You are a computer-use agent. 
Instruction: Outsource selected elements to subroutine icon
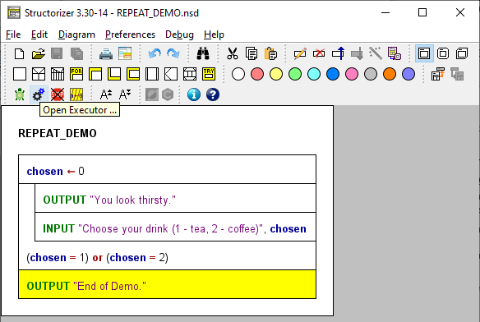(395, 54)
